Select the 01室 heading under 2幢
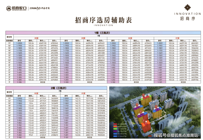The width and height of the screenshot is (203, 140). pos(84,94)
